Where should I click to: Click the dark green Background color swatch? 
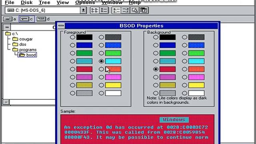click(168, 53)
